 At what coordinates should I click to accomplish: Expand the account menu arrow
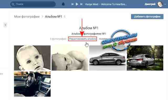click(x=165, y=4)
